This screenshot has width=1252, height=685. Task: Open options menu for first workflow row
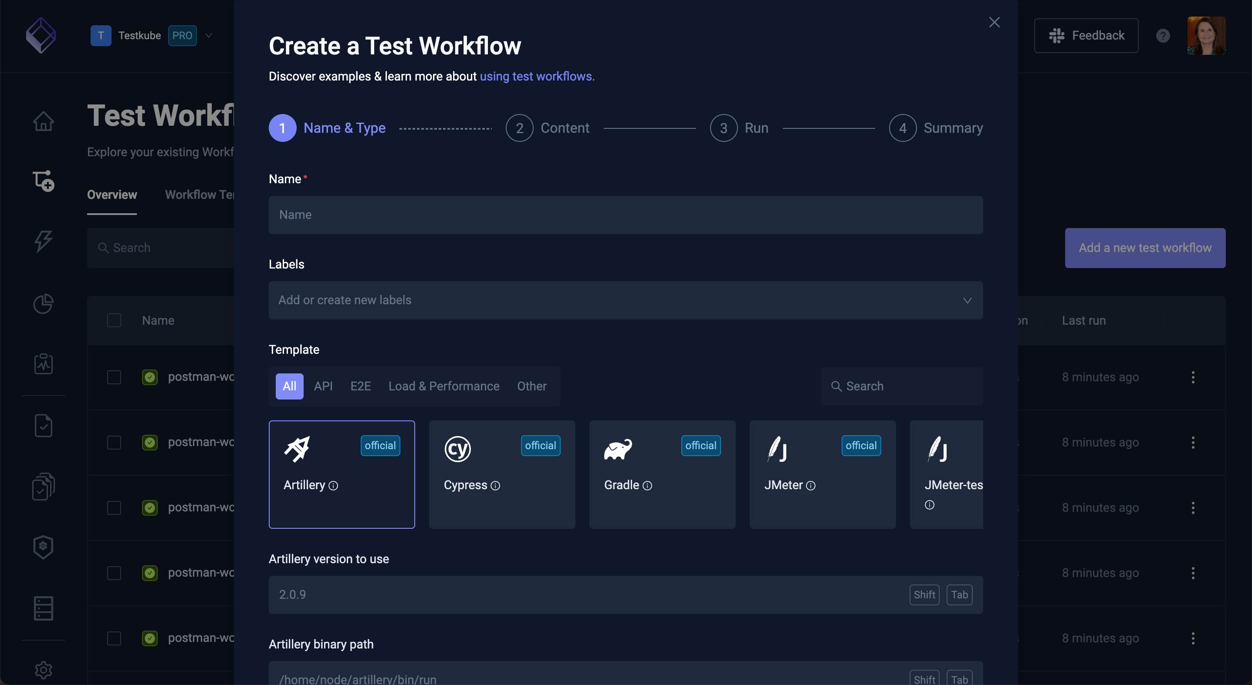click(x=1193, y=377)
